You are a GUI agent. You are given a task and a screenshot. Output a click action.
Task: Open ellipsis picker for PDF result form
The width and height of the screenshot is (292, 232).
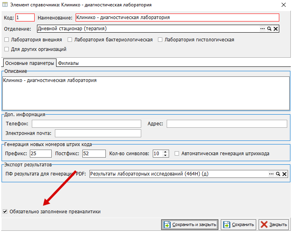click(271, 174)
